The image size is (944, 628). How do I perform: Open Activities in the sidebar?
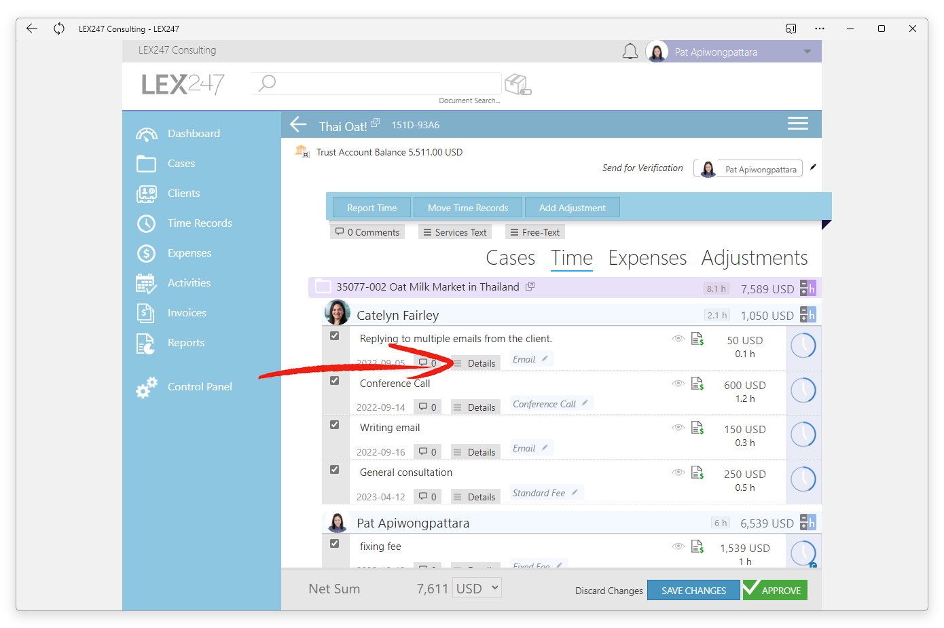(x=173, y=283)
